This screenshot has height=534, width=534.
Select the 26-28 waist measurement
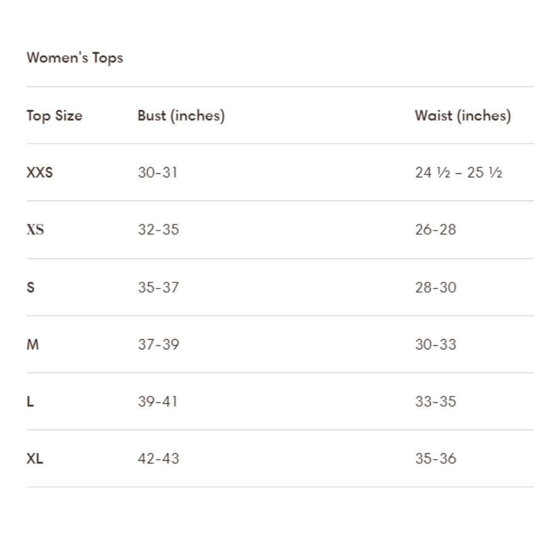tap(435, 230)
